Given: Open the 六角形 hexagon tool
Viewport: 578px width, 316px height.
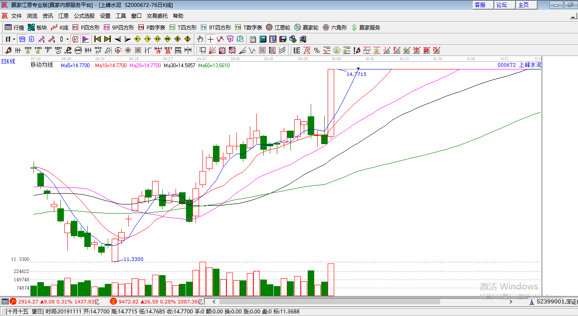Looking at the screenshot, I should click(x=335, y=27).
